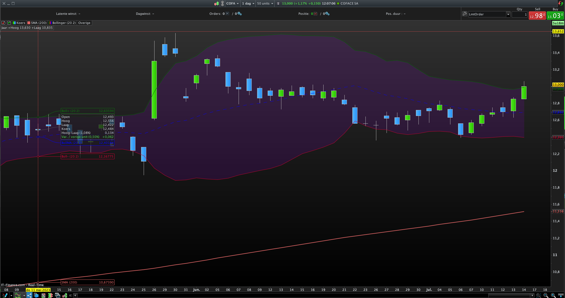Click the 'Boll- (20 2)' value label
This screenshot has width=565, height=298.
pos(88,156)
